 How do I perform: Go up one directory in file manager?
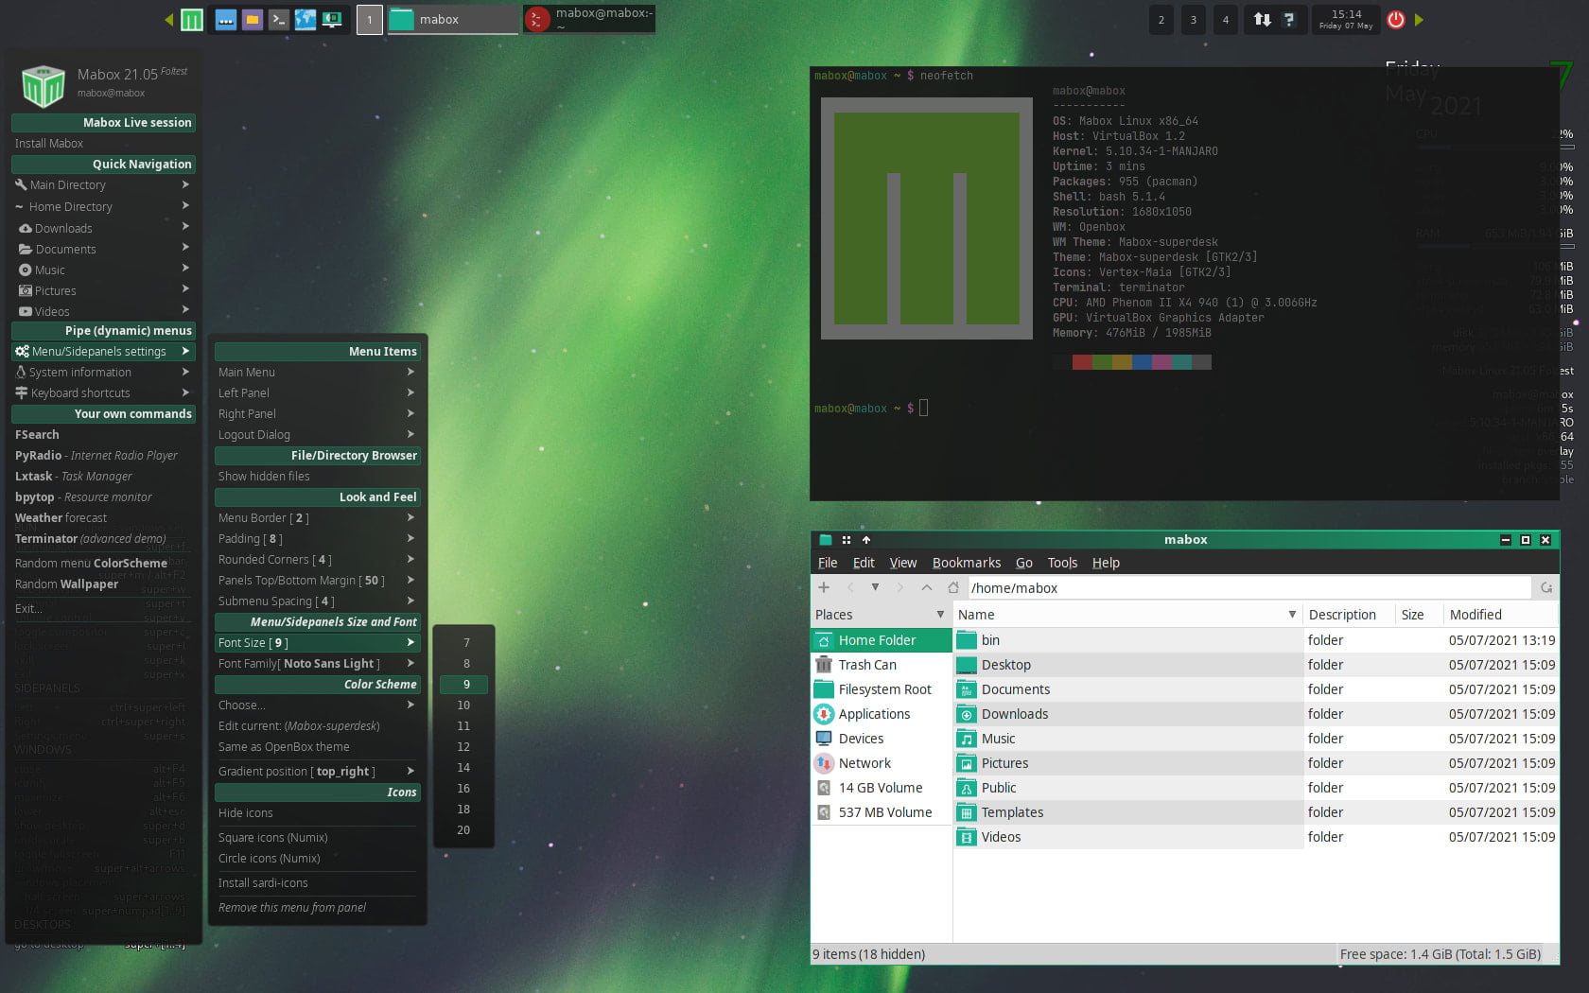(x=927, y=587)
